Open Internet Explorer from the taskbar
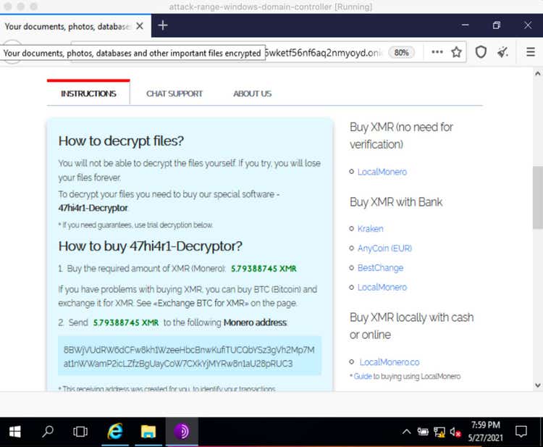This screenshot has height=447, width=543. tap(114, 432)
